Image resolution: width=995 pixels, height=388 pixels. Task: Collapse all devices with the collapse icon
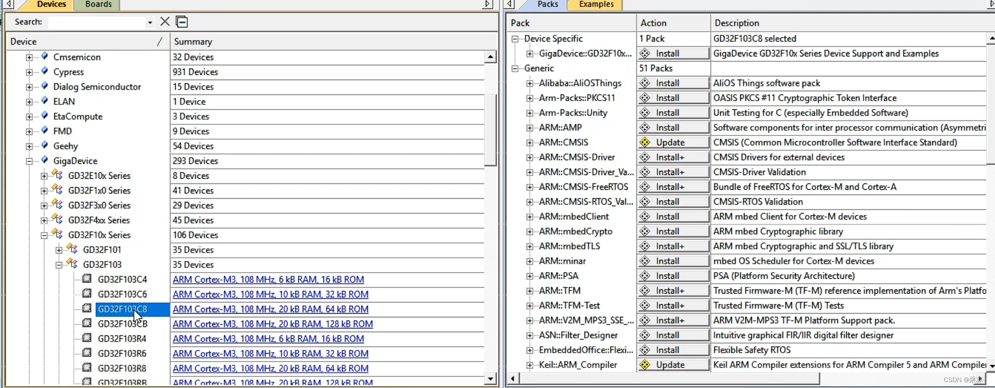pyautogui.click(x=182, y=22)
